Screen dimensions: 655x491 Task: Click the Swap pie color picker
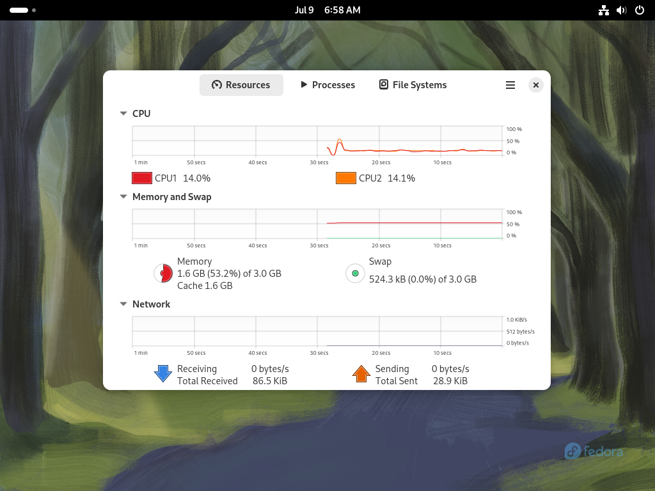355,274
